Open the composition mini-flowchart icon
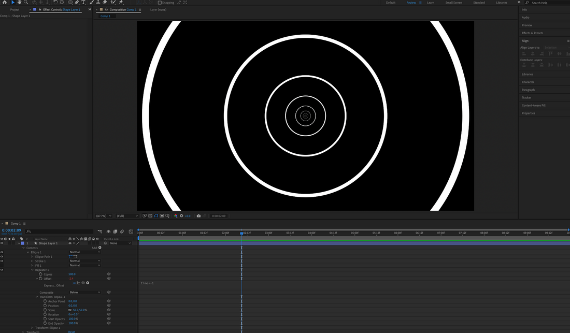The height and width of the screenshot is (333, 570). [99, 231]
